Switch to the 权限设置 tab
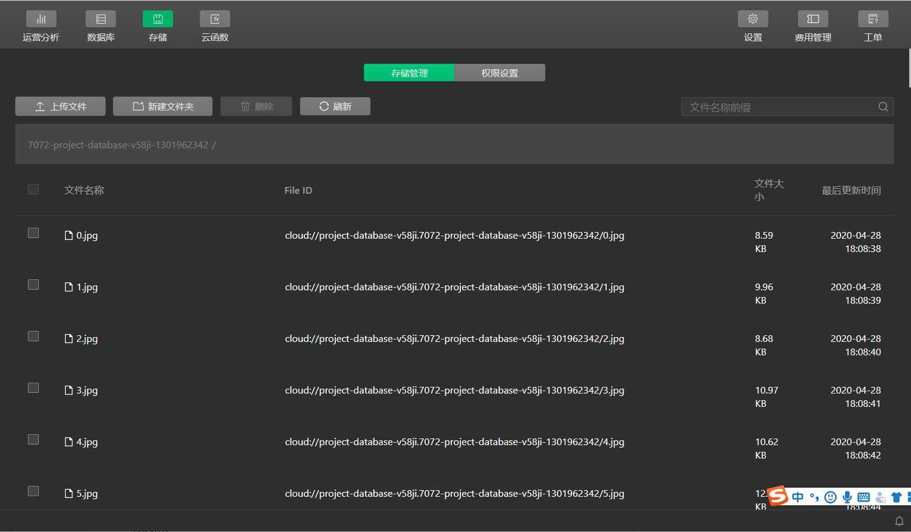This screenshot has height=532, width=911. (500, 73)
